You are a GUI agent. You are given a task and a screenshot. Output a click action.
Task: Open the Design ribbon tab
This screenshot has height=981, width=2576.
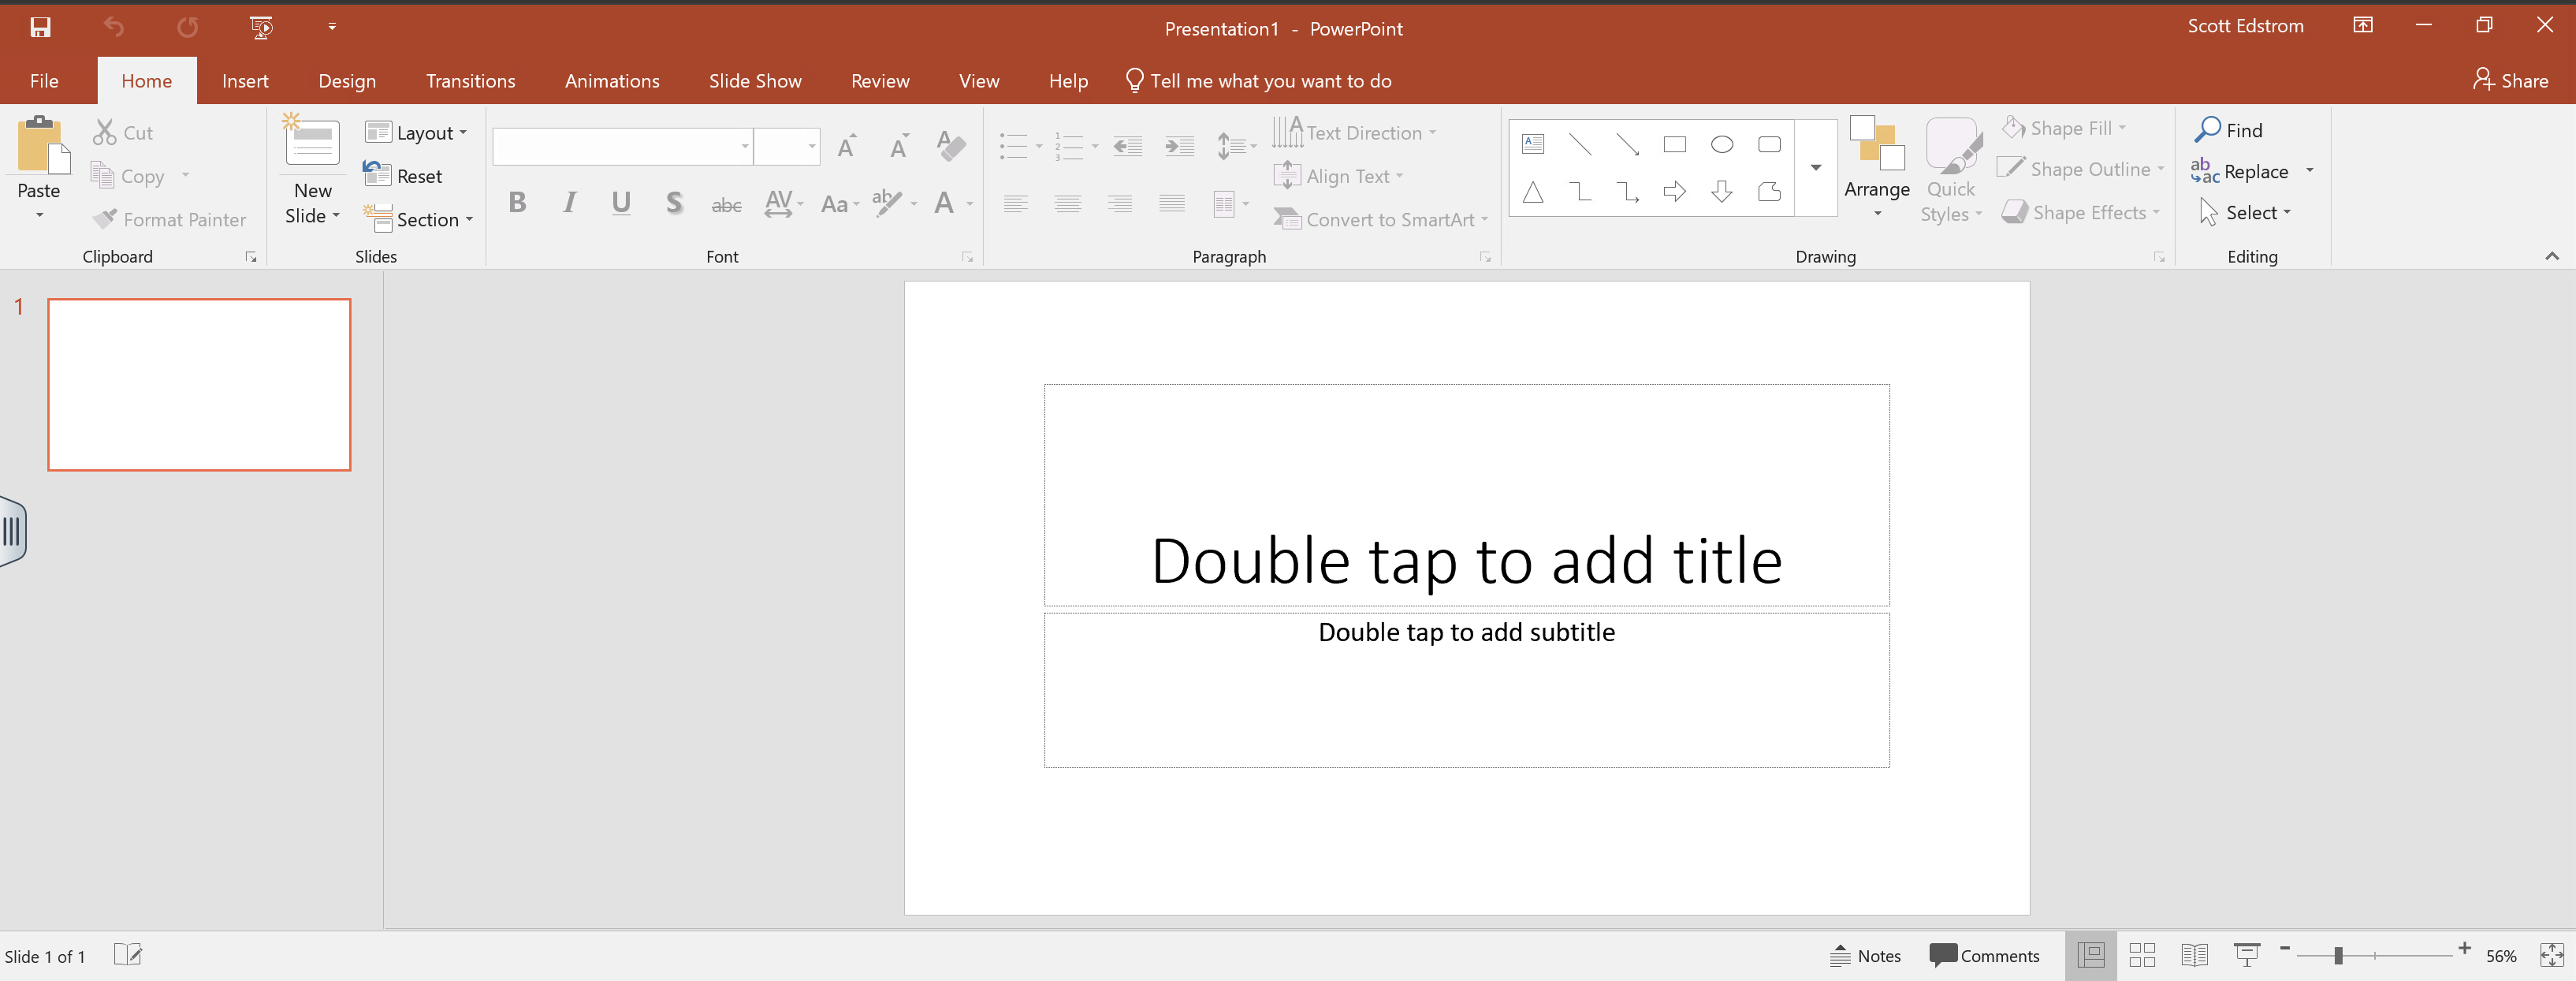[347, 81]
